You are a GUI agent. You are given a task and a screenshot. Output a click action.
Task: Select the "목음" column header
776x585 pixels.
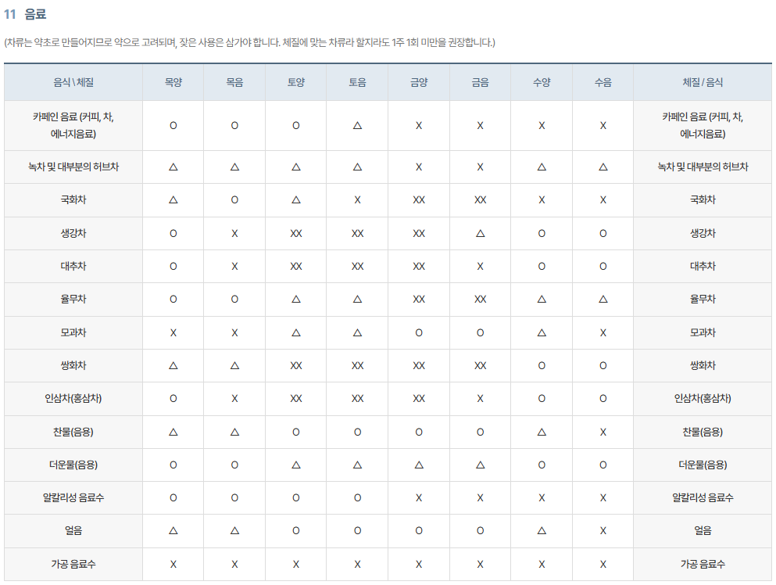coord(234,82)
